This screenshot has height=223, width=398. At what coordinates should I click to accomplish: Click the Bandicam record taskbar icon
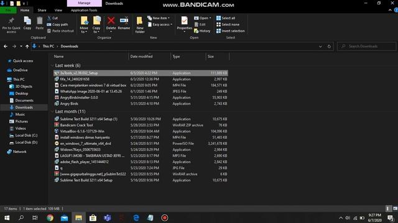164,217
